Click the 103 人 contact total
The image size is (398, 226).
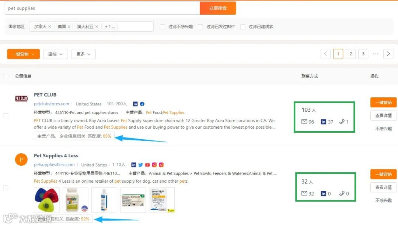coord(309,110)
